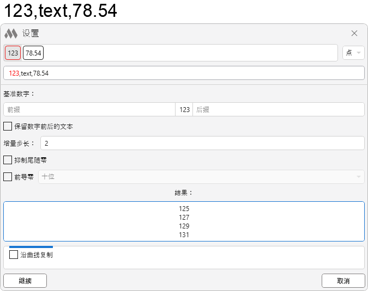Click the 取消 button
Viewport: 368px width, 291px height.
click(343, 281)
